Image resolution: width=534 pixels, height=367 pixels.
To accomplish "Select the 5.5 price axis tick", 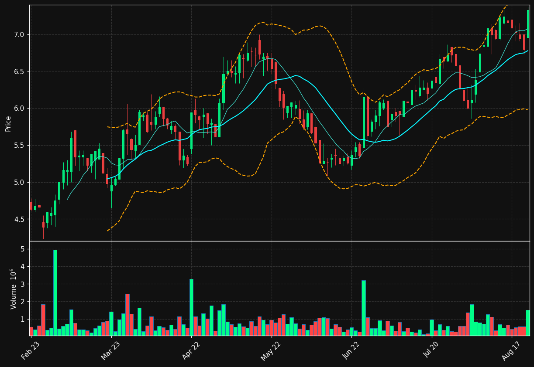I will coord(20,145).
